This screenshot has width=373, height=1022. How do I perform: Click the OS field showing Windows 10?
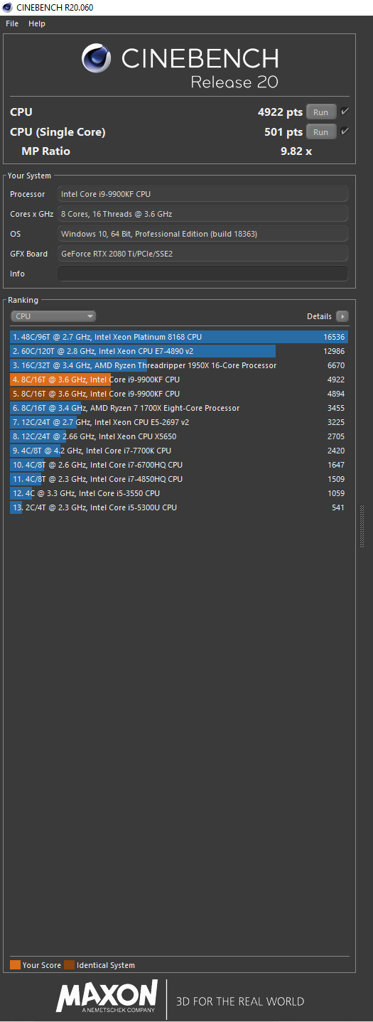(x=203, y=234)
